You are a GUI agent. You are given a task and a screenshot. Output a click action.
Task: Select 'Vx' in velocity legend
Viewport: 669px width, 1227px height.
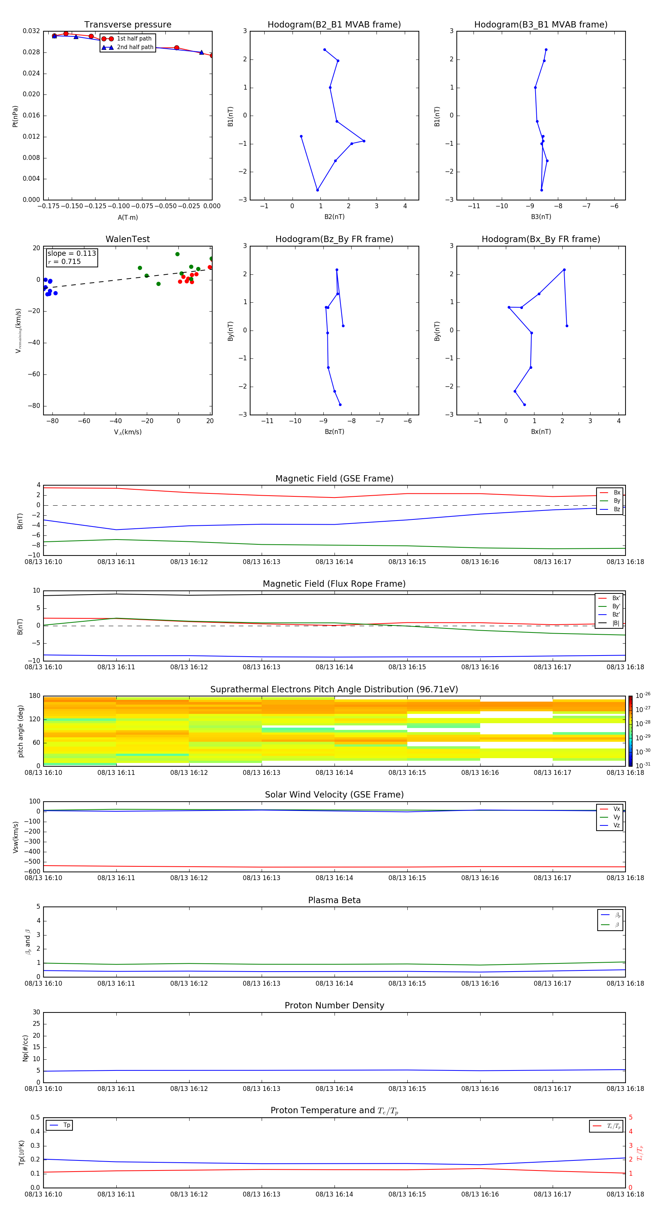pyautogui.click(x=610, y=809)
